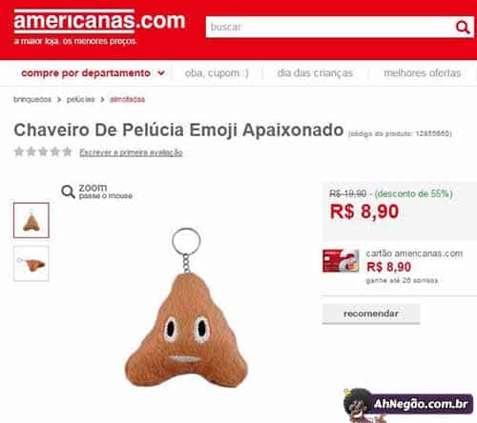Select the side-view product thumbnail
The image size is (477, 423).
(31, 264)
